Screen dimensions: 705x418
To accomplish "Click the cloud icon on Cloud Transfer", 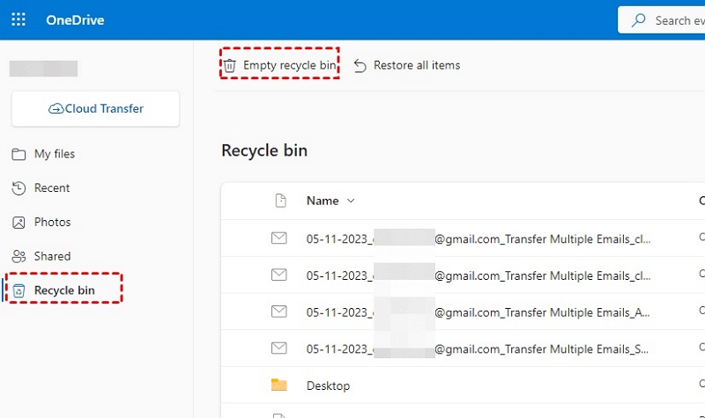I will (56, 108).
